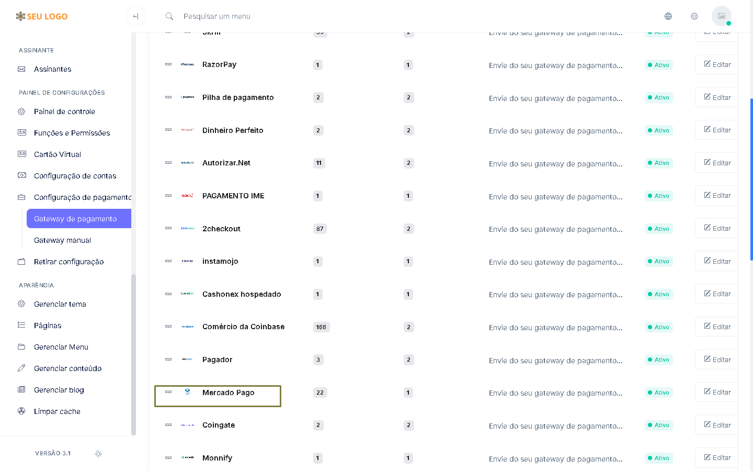Edit the Autorizar.Net gateway
Image resolution: width=753 pixels, height=471 pixels.
click(717, 163)
